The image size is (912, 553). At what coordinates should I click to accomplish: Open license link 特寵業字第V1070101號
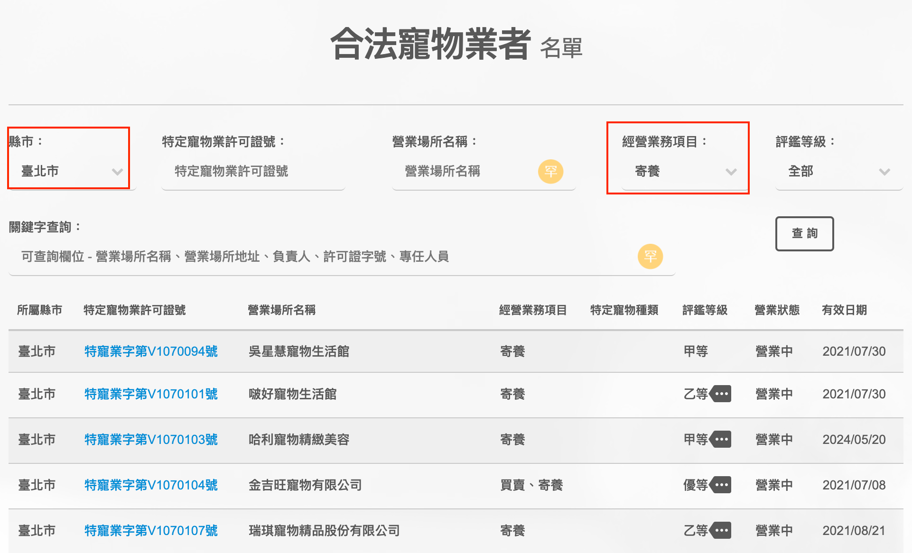[x=151, y=394]
